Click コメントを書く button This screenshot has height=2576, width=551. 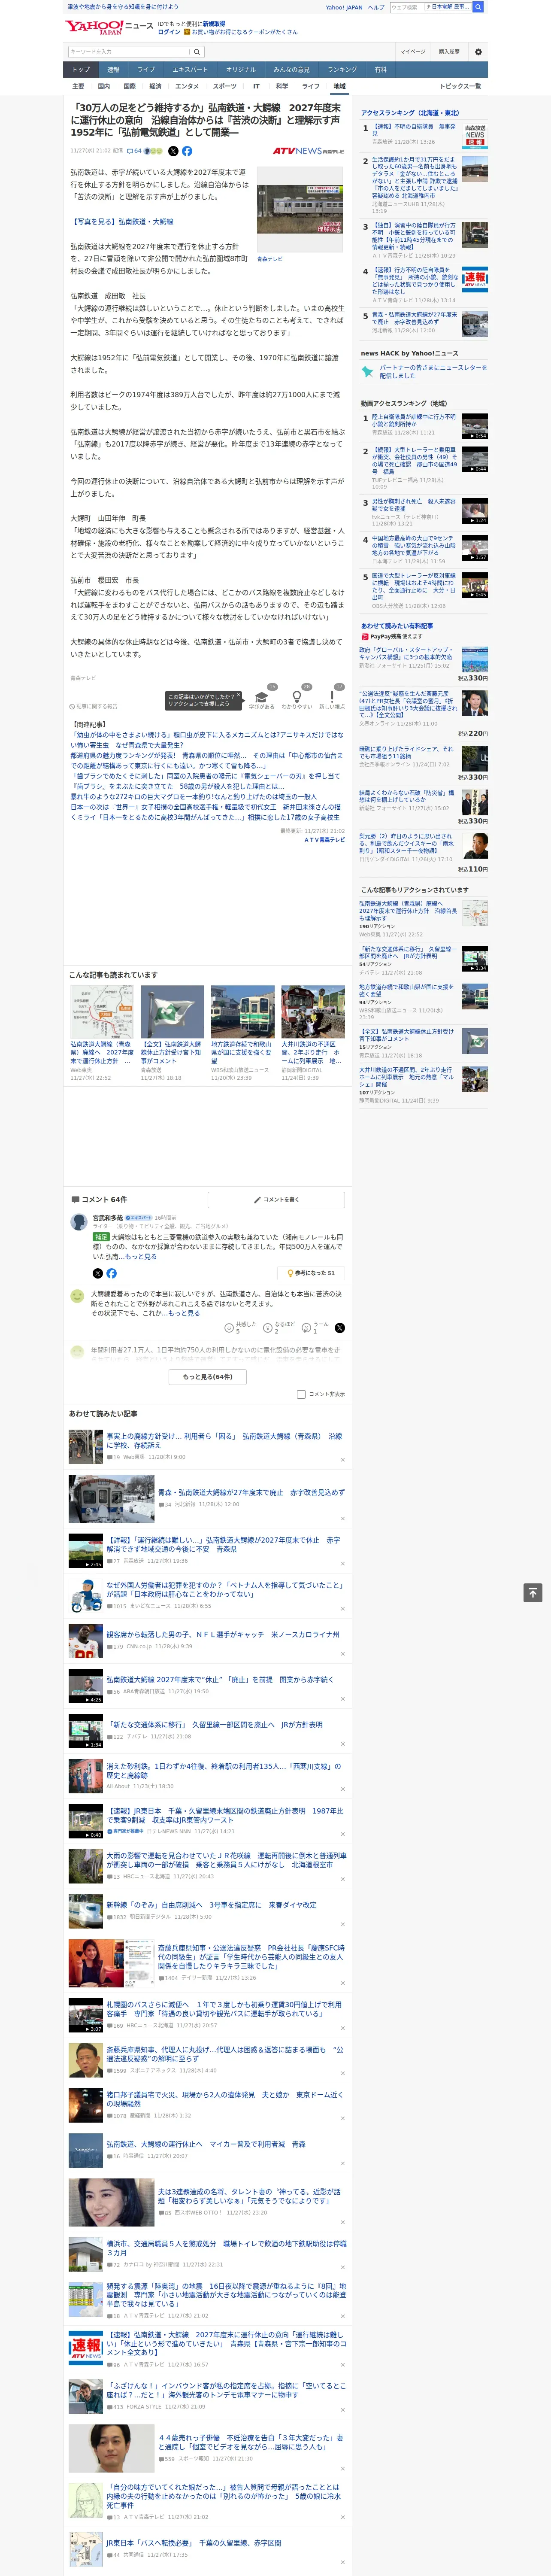point(276,1199)
